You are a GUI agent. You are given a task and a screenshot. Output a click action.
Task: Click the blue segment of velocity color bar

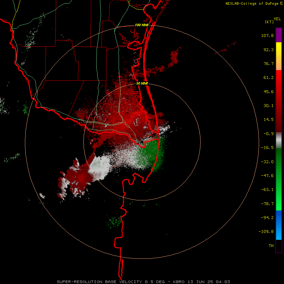click(279, 225)
